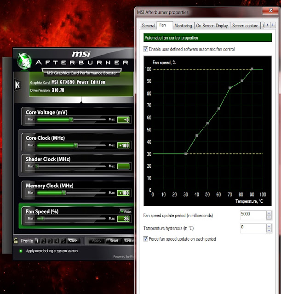281x294 pixels.
Task: Click the Core Voltage slider handle
Action: [x=71, y=119]
